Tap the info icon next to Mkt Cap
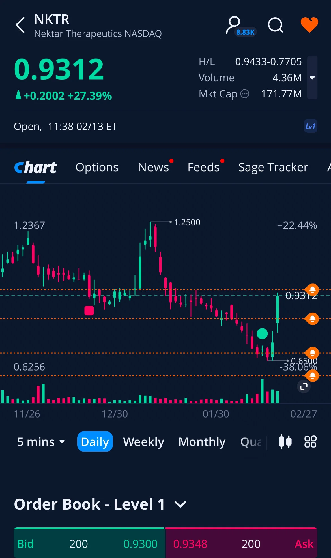The height and width of the screenshot is (558, 331). (x=245, y=94)
